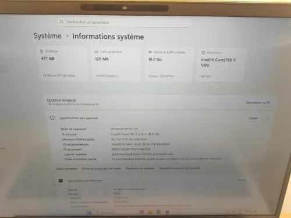This screenshot has height=218, width=291.
Task: Select the 'Processeur' spec row value
Action: coord(135,134)
